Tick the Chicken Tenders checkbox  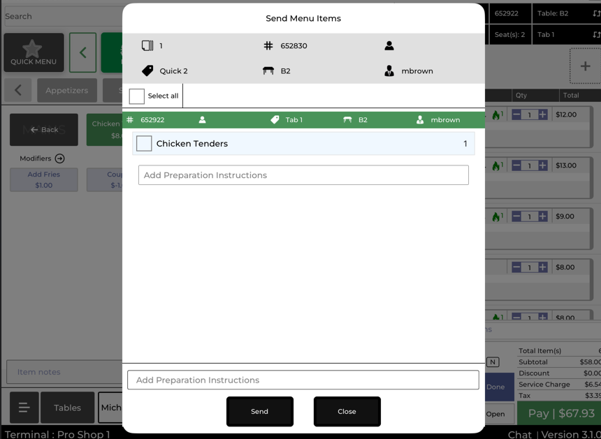(x=144, y=144)
